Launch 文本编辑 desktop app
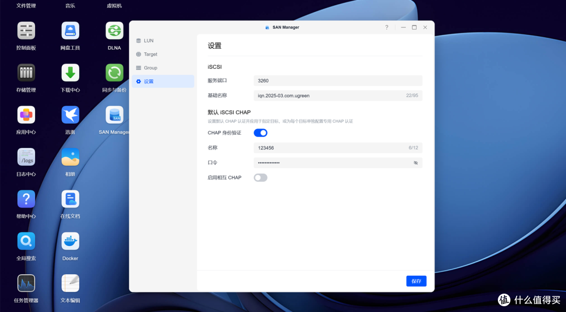566x312 pixels. click(x=70, y=283)
